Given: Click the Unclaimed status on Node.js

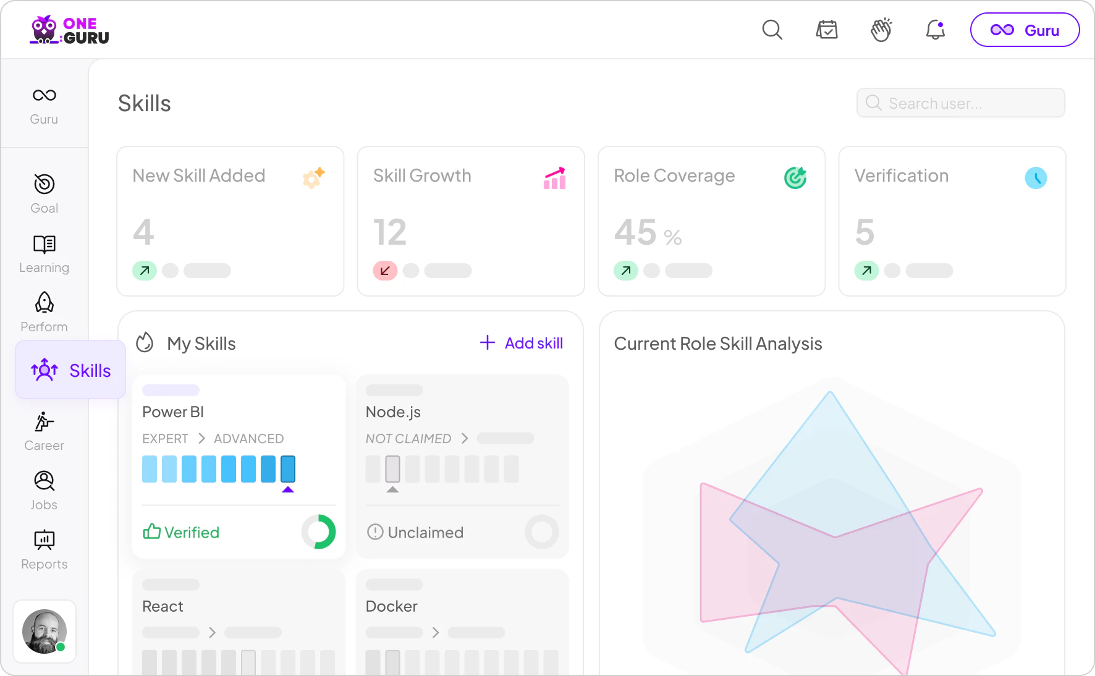Looking at the screenshot, I should coord(415,532).
